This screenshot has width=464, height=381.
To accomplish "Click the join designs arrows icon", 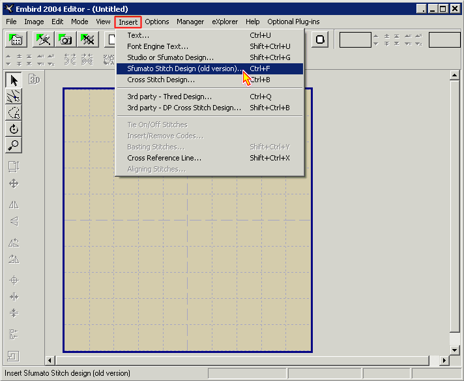I will coord(87,59).
